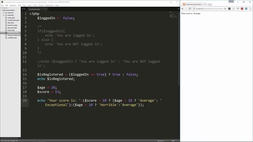Open Tab Size selector in status bar
Viewport: 253px width, 142px height.
tap(161, 141)
